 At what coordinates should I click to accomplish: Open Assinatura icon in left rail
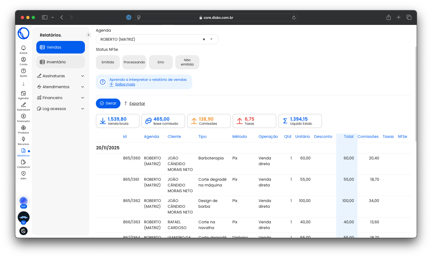click(x=23, y=105)
